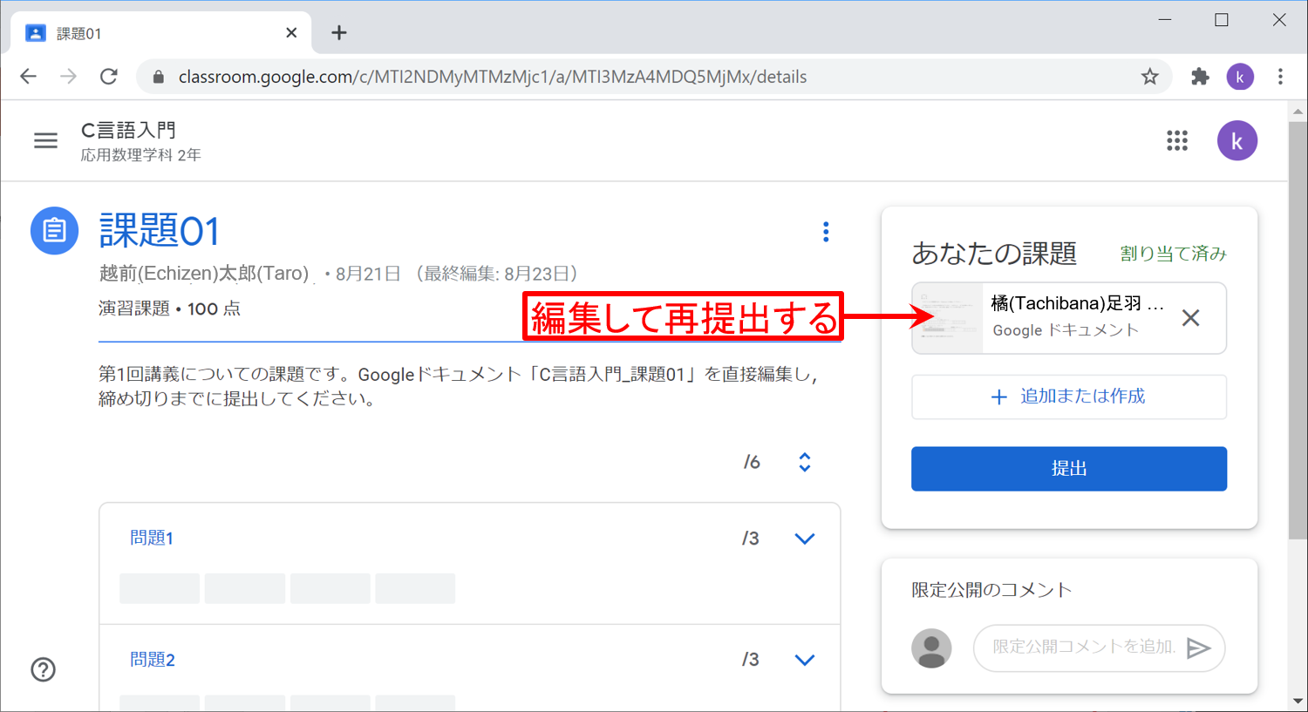Open the C言語入門 class link

[x=128, y=131]
